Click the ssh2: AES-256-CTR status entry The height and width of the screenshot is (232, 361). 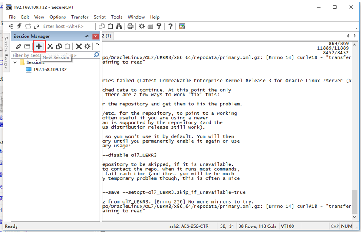(x=189, y=226)
